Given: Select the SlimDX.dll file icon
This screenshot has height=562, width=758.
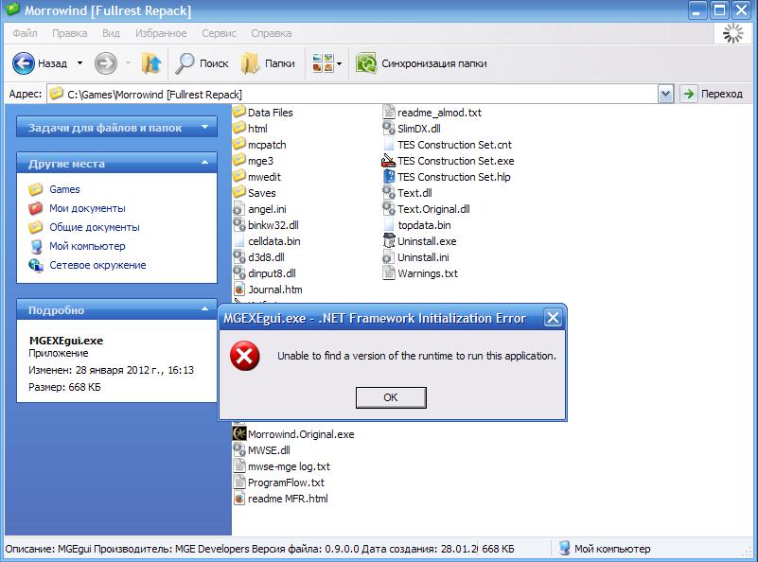Looking at the screenshot, I should pos(389,128).
